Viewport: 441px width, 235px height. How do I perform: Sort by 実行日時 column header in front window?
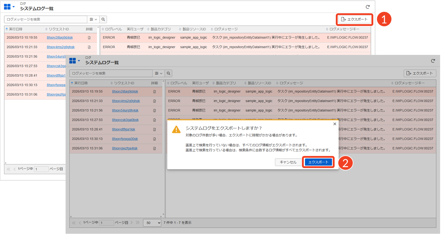pyautogui.click(x=80, y=83)
